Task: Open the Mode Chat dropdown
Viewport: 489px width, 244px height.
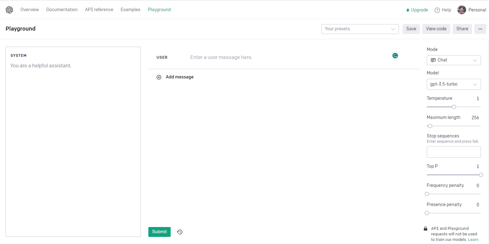Action: tap(453, 60)
